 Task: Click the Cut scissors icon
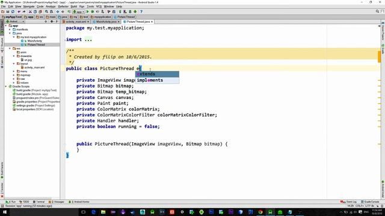30,11
